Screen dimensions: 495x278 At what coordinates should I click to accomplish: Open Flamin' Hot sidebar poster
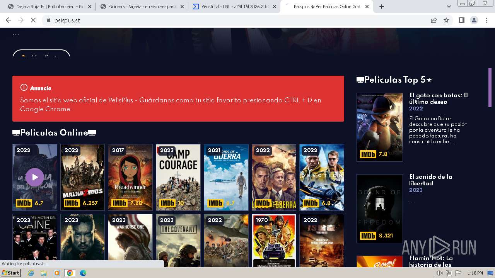coord(380,261)
